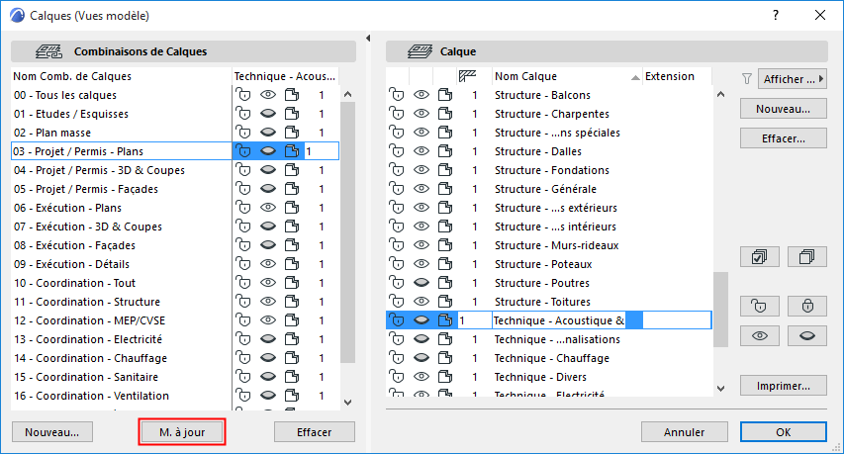Viewport: 844px width, 454px height.
Task: Toggle eye icon for Technique - Chauffage
Action: coord(422,358)
